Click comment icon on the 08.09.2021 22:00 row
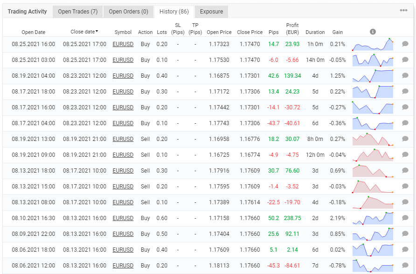This screenshot has height=274, width=416. [x=405, y=234]
